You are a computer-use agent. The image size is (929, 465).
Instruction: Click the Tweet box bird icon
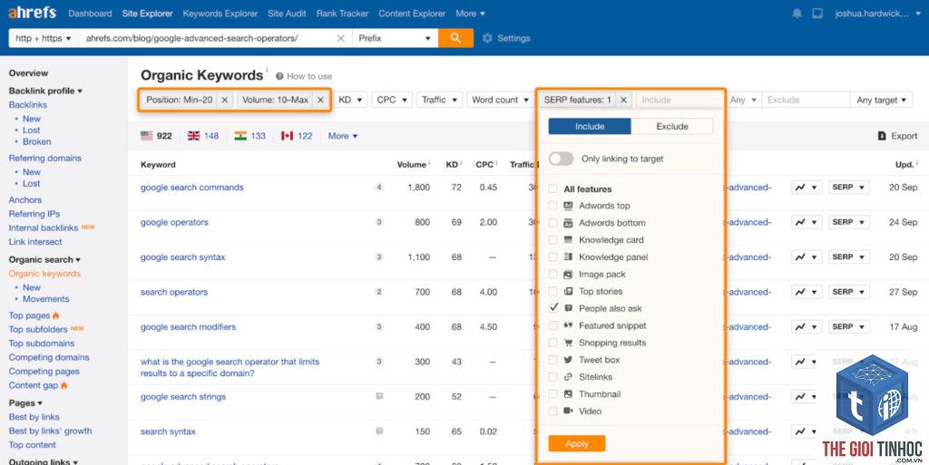click(568, 360)
